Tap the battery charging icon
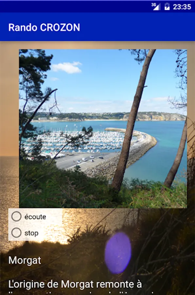The width and height of the screenshot is (195, 295). [x=167, y=7]
